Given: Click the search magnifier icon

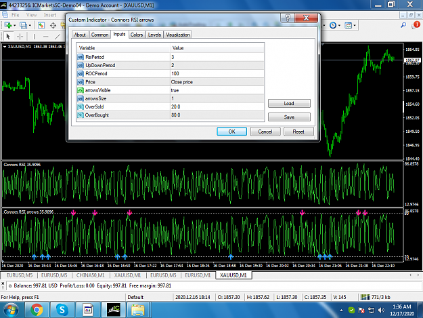Looking at the screenshot, I should (x=403, y=25).
